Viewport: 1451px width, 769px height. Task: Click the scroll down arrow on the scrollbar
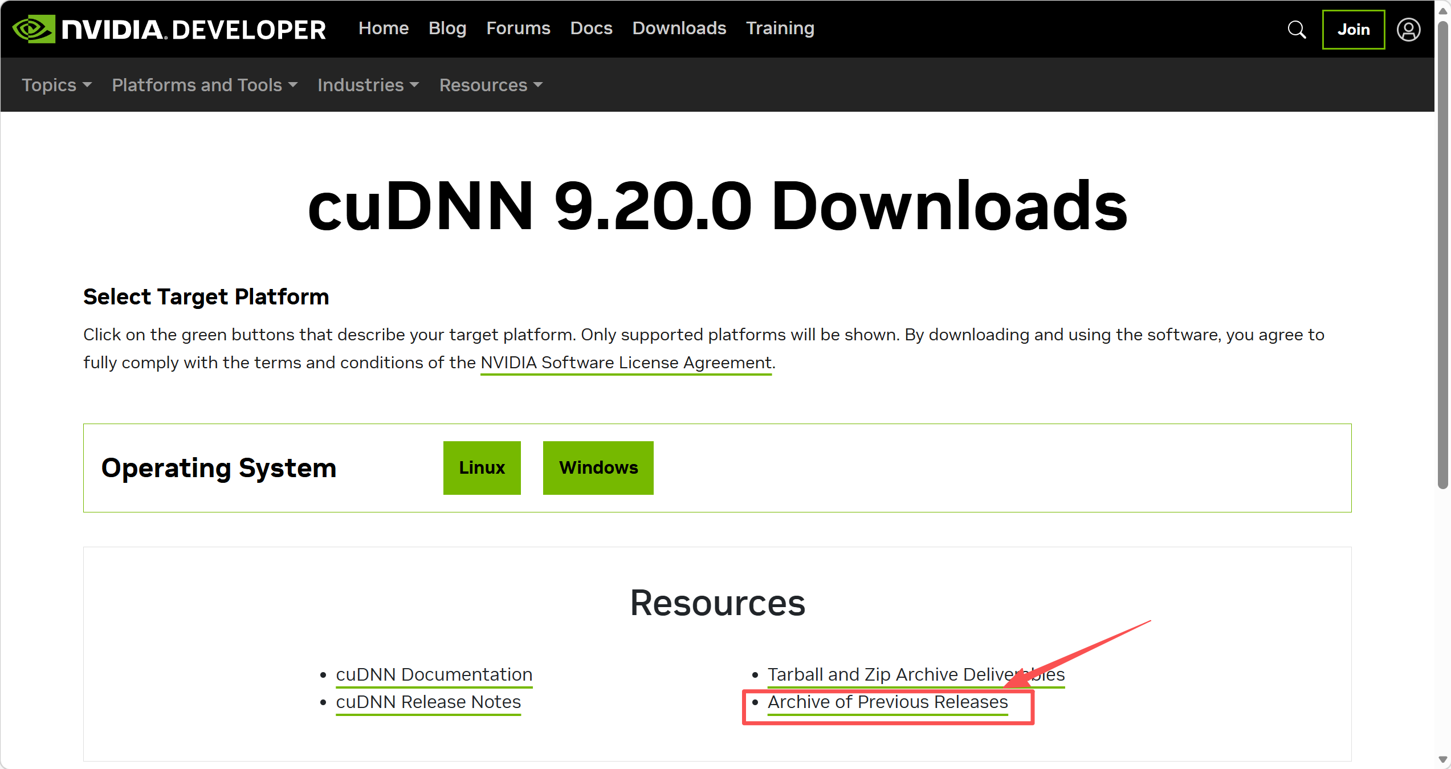pyautogui.click(x=1442, y=759)
